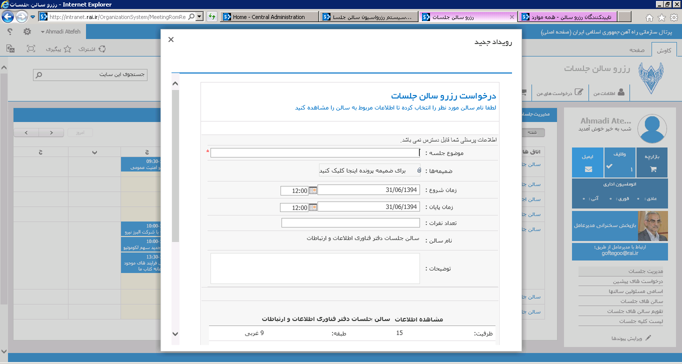The width and height of the screenshot is (682, 364).
Task: Click the dialog scrollbar down arrow
Action: [175, 333]
